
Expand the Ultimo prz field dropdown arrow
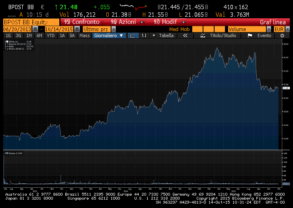click(x=113, y=29)
